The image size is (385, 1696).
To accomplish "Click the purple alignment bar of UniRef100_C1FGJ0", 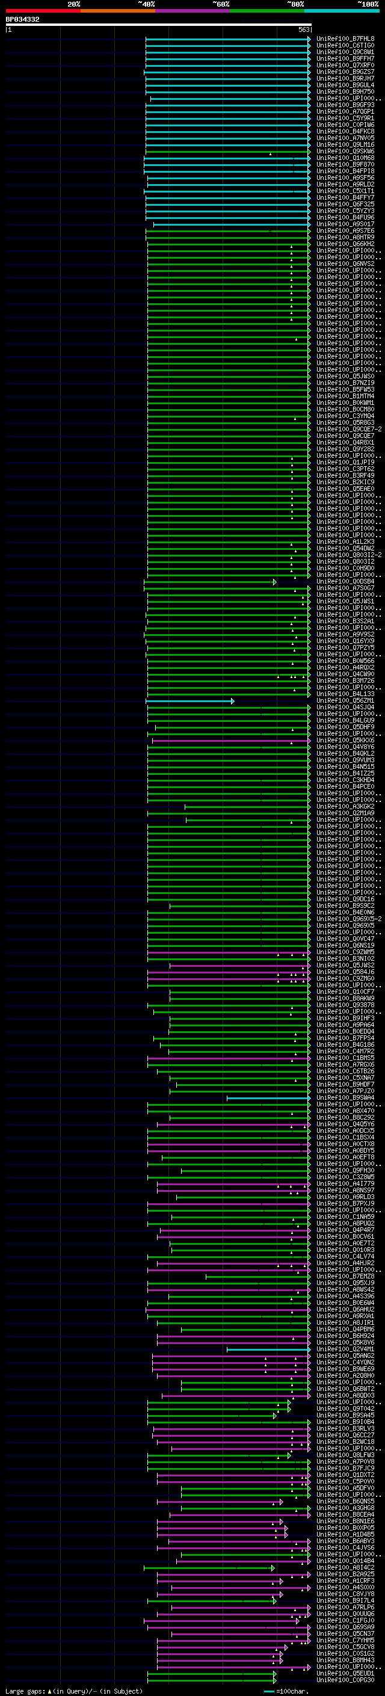I will click(x=223, y=1621).
